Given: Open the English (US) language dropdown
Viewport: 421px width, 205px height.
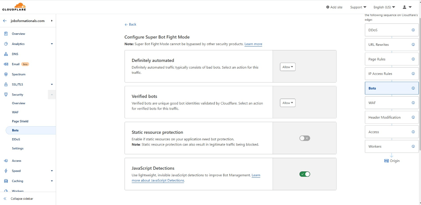Looking at the screenshot, I should tap(384, 7).
